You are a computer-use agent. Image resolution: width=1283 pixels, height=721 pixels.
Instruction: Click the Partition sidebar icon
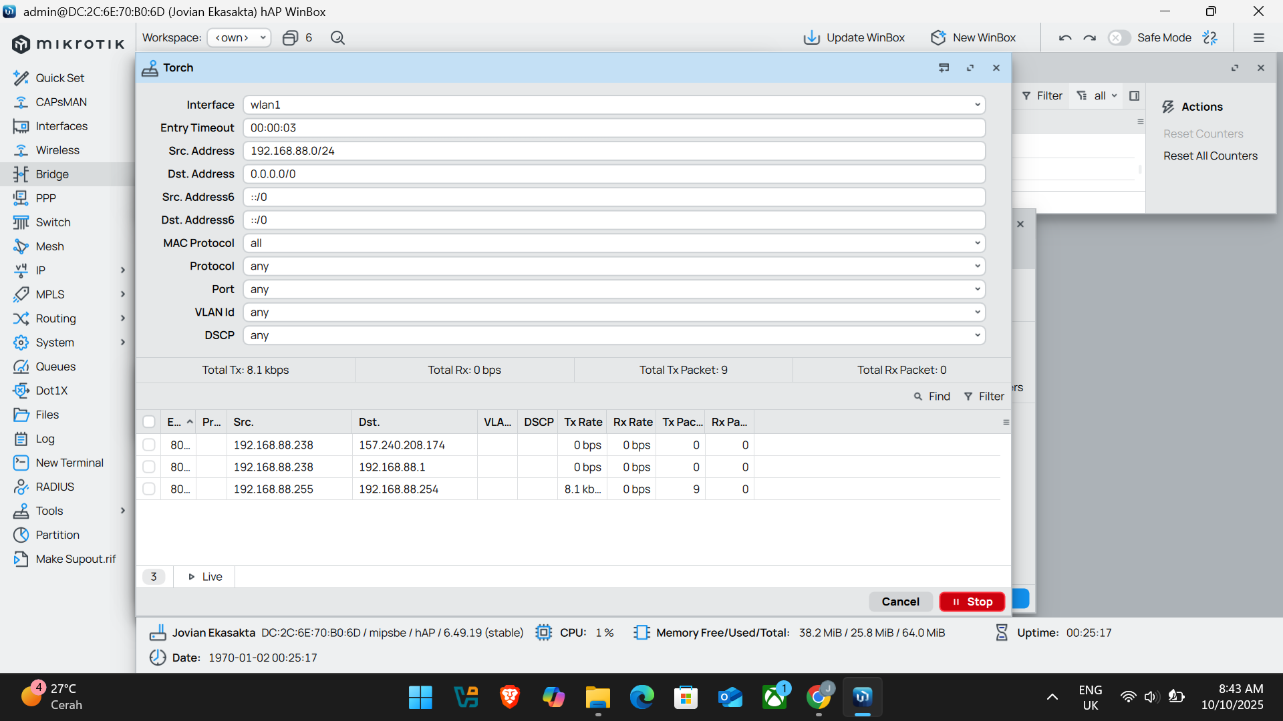tap(21, 535)
